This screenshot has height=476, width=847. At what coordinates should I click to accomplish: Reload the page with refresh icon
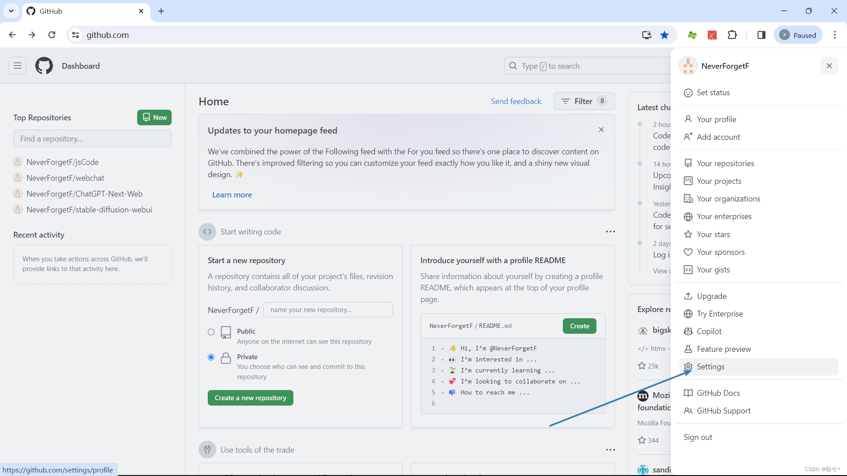(x=52, y=35)
